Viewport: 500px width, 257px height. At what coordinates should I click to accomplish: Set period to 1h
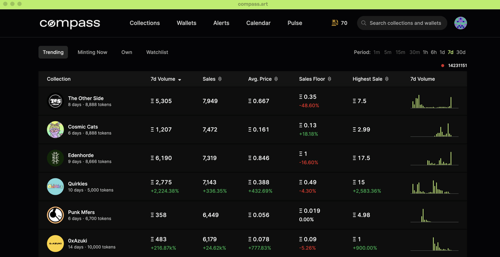[x=425, y=52]
